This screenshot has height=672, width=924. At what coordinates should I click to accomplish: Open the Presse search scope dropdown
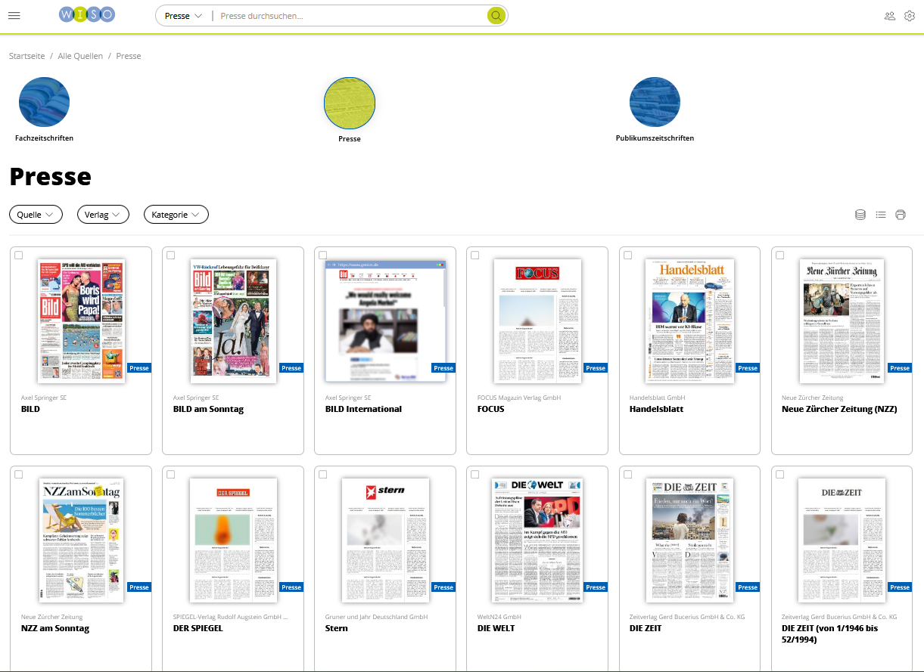(183, 16)
